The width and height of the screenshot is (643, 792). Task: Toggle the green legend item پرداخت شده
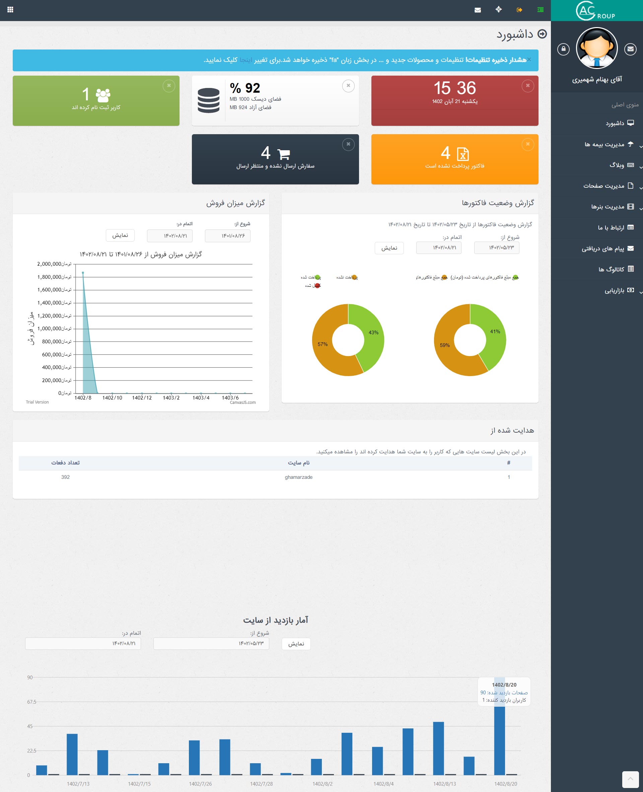coord(311,277)
